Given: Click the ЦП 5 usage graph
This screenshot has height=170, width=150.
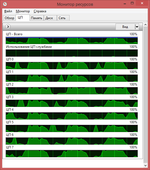Looking at the screenshot, I should coord(72,128).
